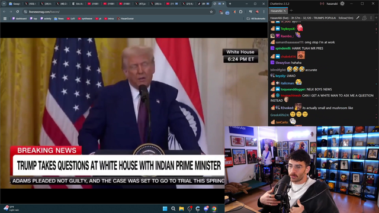Click the Chrome forward arrow
The height and width of the screenshot is (213, 379).
click(11, 12)
